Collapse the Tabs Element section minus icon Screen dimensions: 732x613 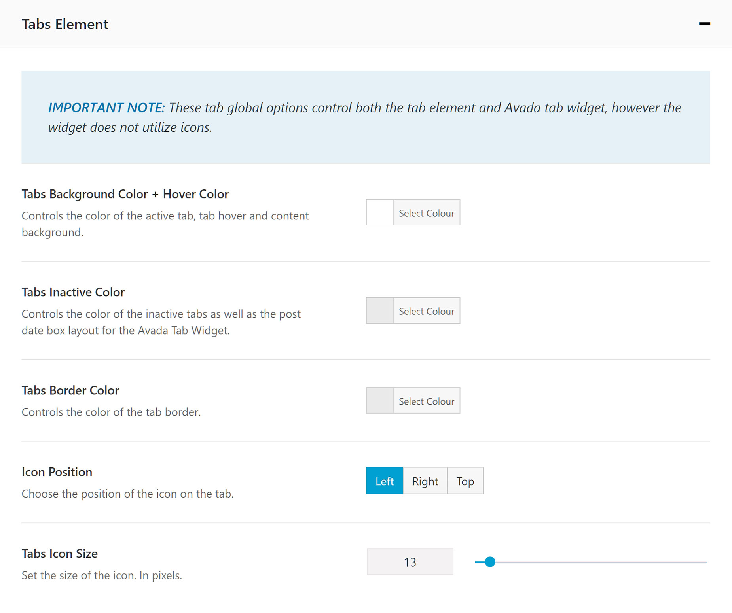coord(704,24)
